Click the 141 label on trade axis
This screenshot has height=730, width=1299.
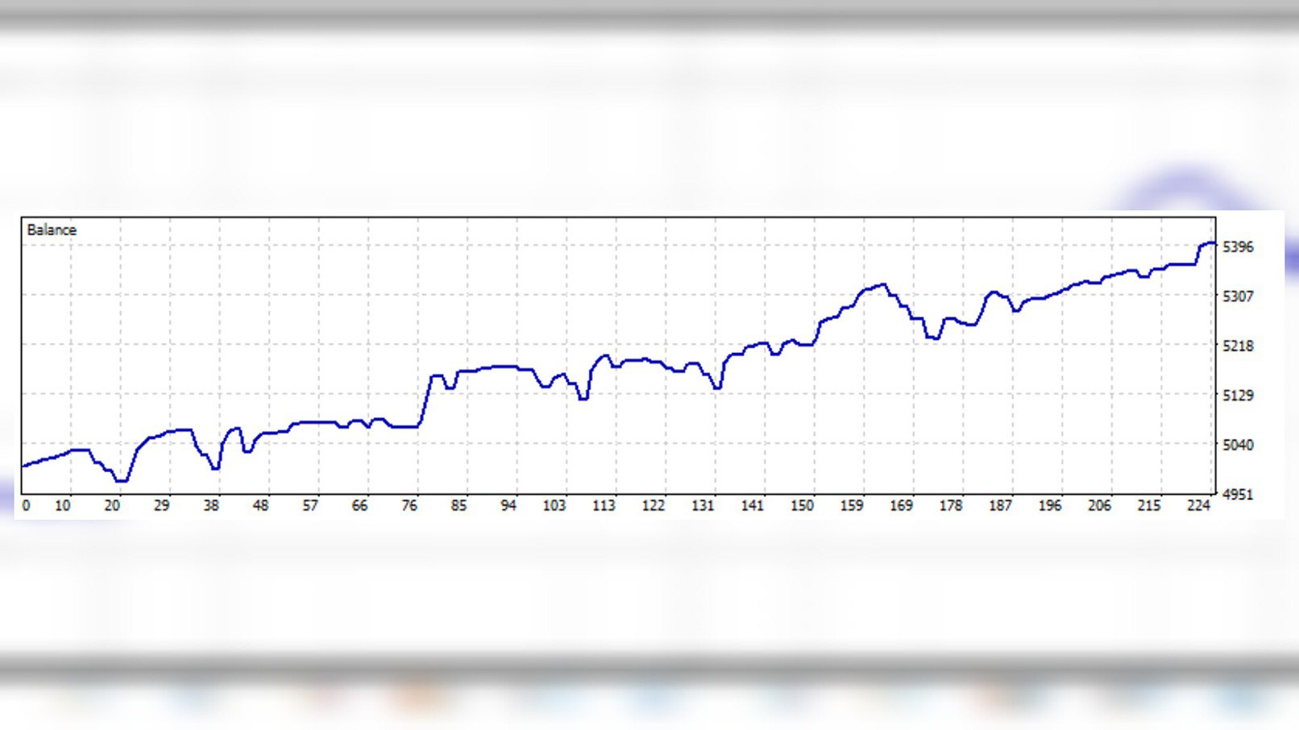(753, 505)
